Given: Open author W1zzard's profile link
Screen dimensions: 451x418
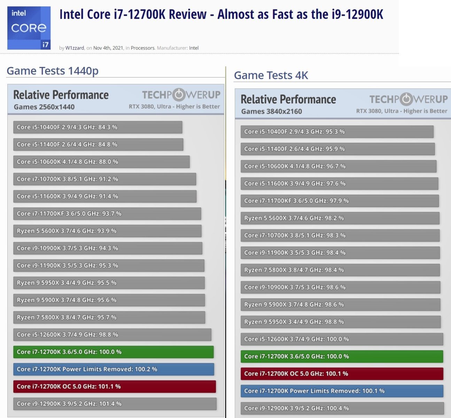Looking at the screenshot, I should click(x=75, y=48).
